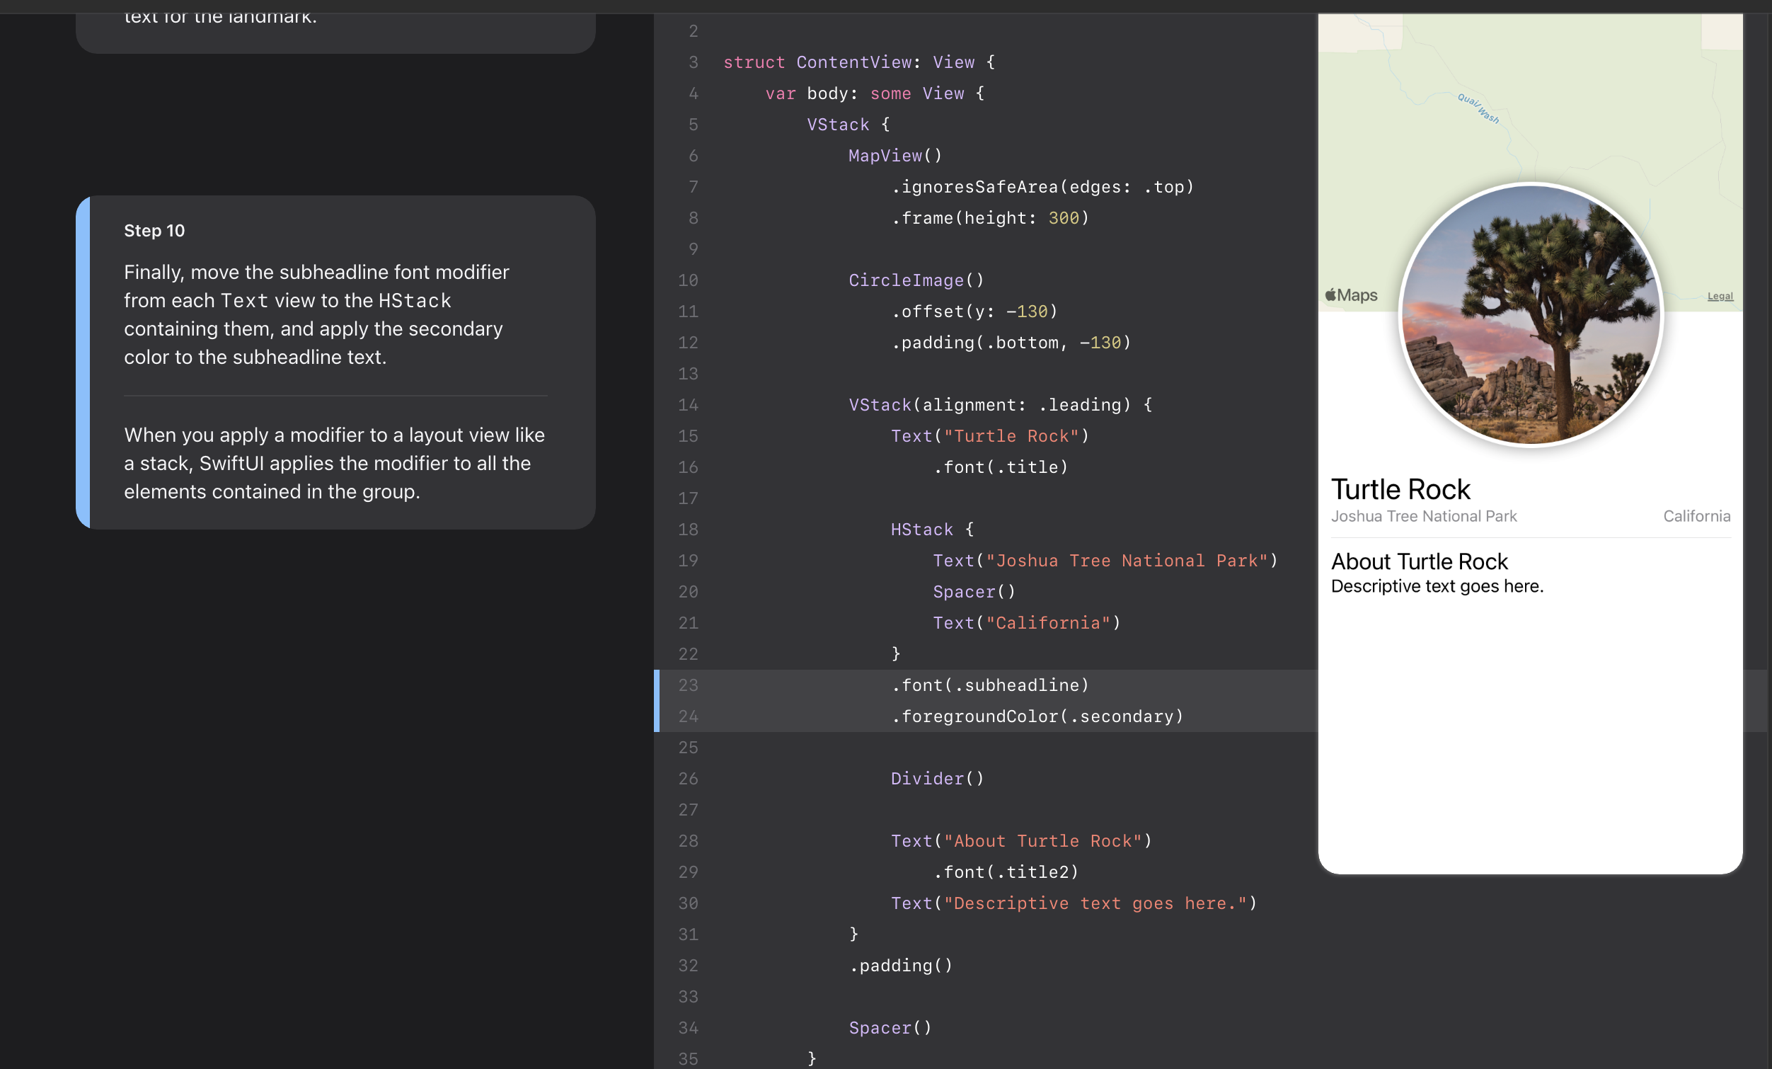Click CircleImage() on line 10
The width and height of the screenshot is (1772, 1069).
(x=916, y=280)
